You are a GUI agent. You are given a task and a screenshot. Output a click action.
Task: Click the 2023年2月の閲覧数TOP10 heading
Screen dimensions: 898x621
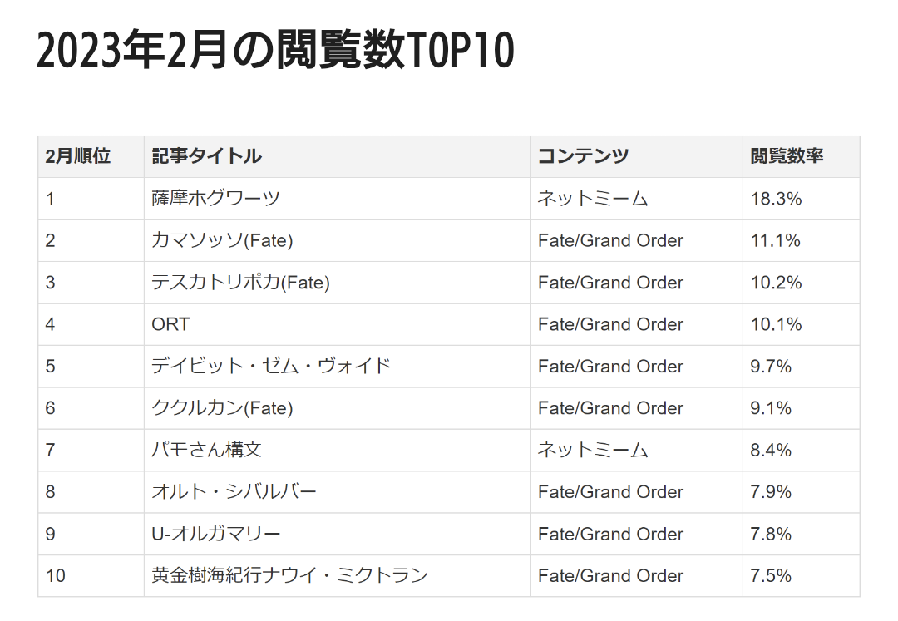click(x=275, y=53)
